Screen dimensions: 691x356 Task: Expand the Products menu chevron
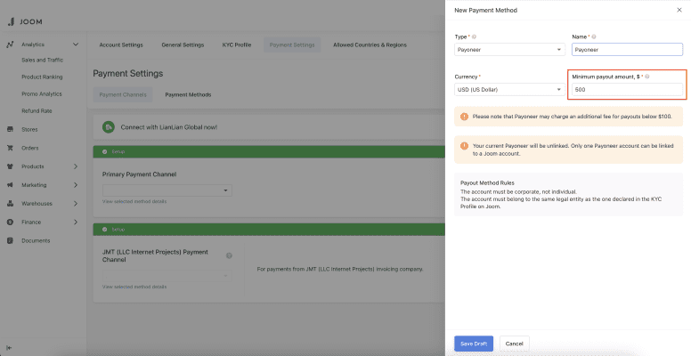tap(76, 166)
